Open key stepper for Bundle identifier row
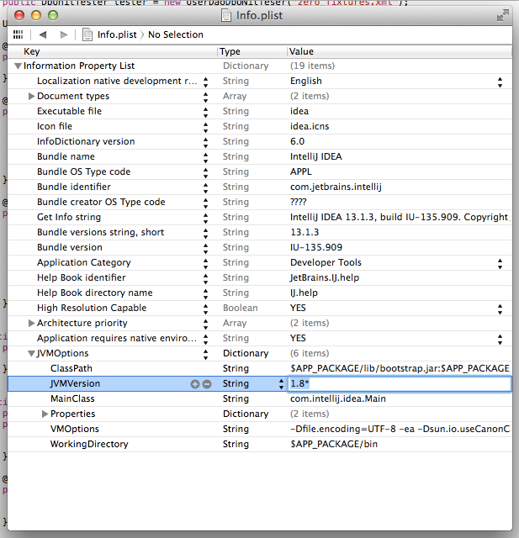Image resolution: width=519 pixels, height=538 pixels. coord(205,187)
